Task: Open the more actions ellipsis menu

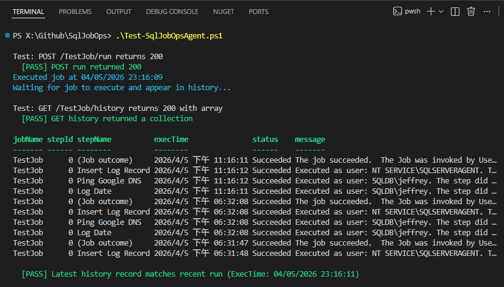Action: click(x=488, y=11)
